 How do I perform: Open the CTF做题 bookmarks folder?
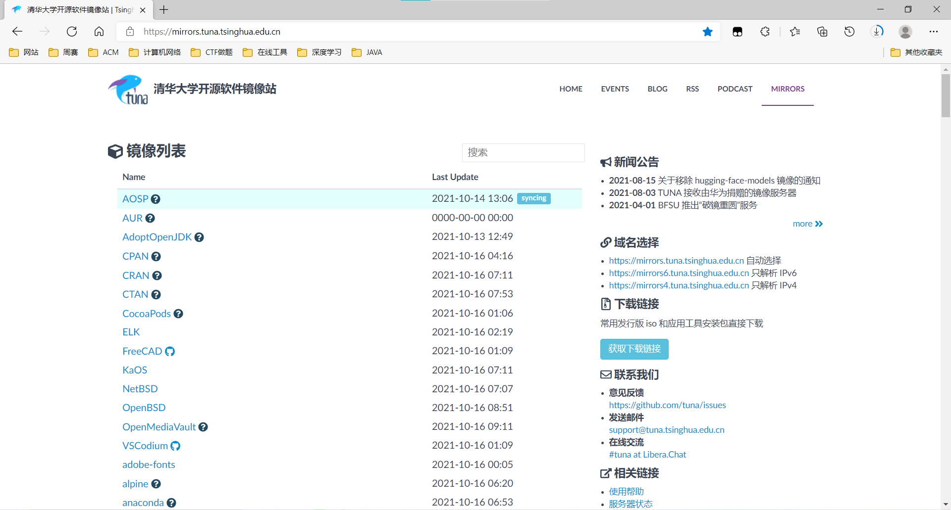pos(211,52)
